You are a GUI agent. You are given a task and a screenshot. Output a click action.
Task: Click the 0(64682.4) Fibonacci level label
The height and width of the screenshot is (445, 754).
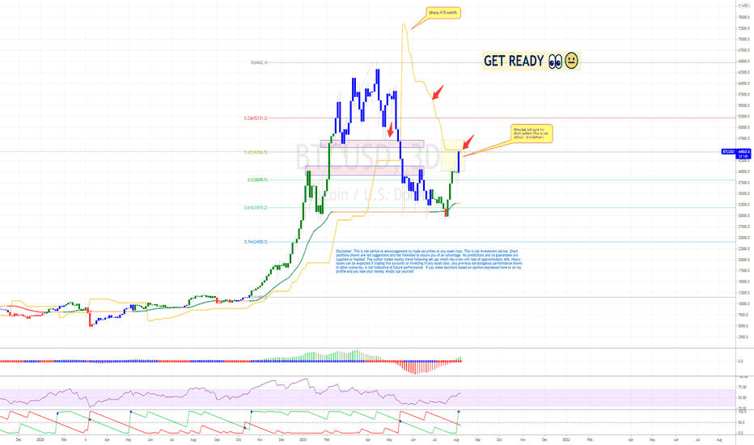[x=259, y=62]
